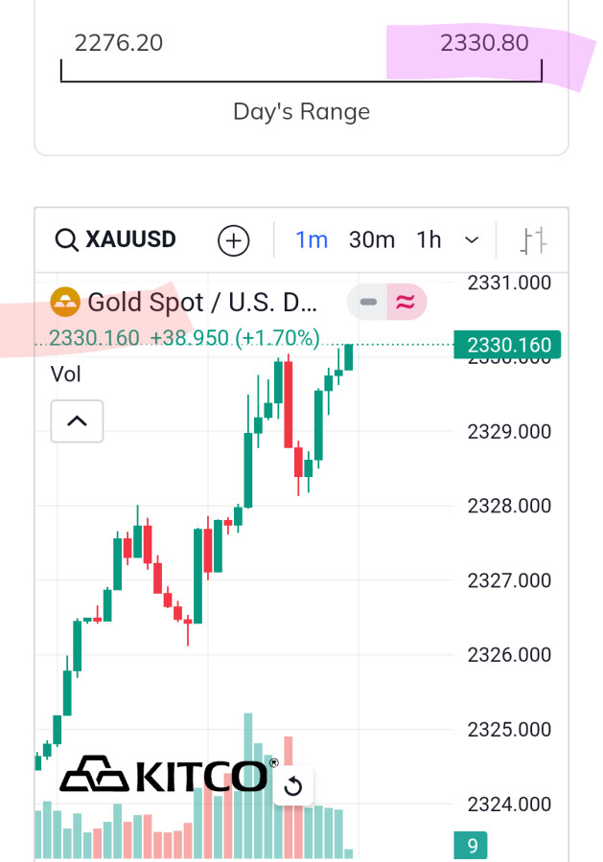Open the XAUUSD symbol search
Screen dimensions: 603x862
tap(130, 239)
